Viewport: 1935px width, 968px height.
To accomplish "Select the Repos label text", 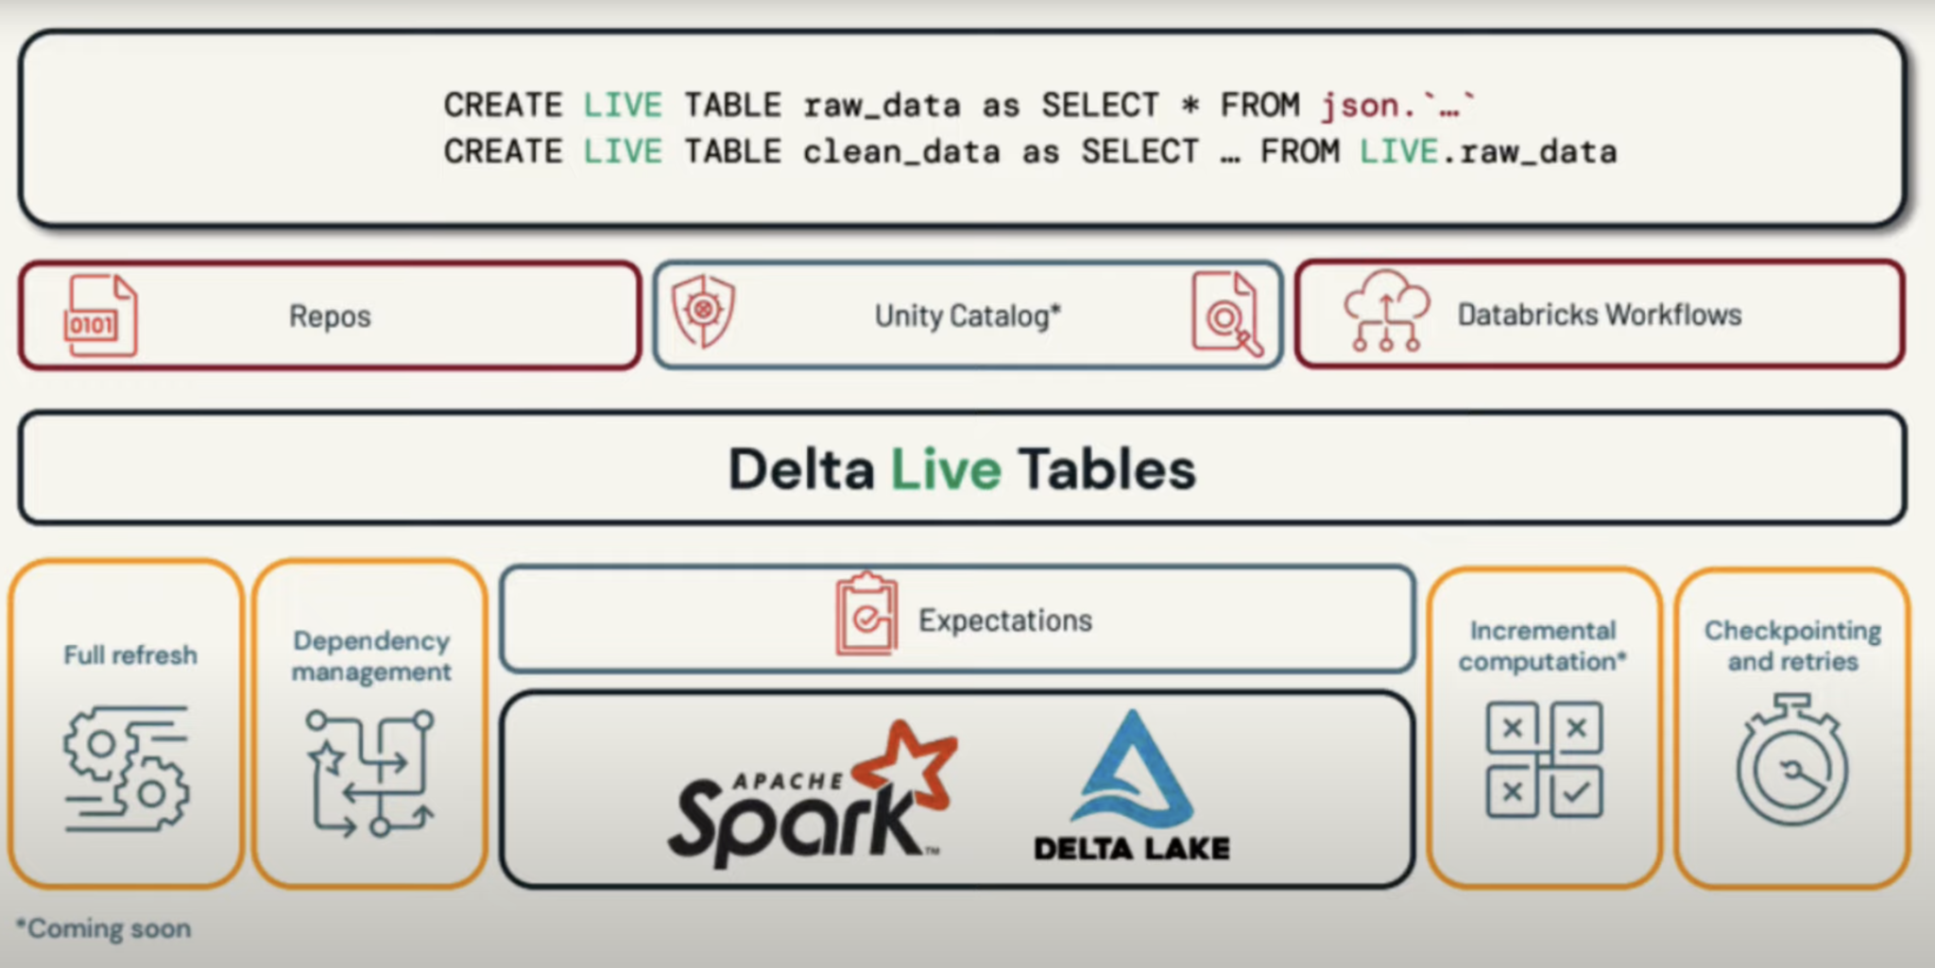I will tap(330, 316).
